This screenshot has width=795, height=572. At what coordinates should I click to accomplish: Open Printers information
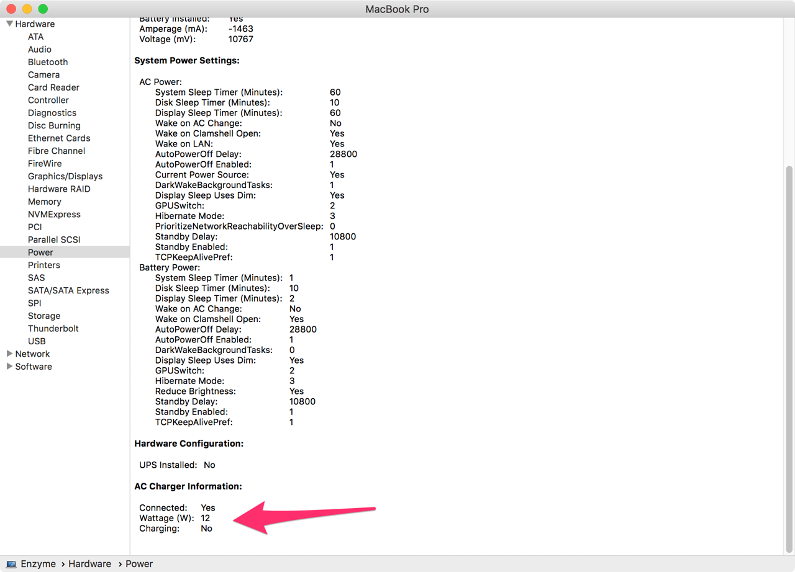click(x=44, y=265)
